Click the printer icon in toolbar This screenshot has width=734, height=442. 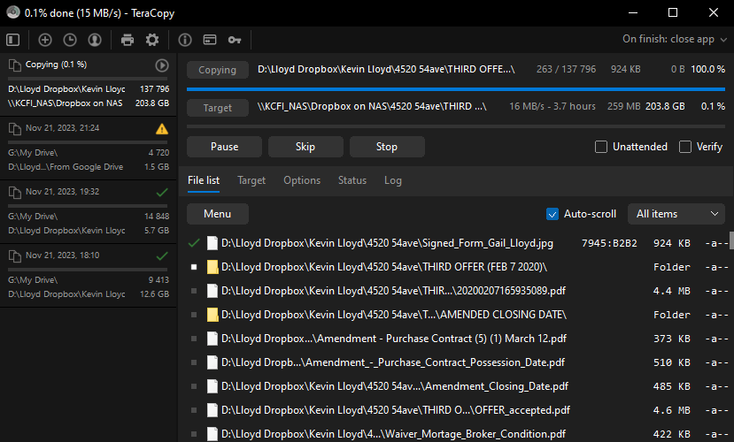point(127,40)
